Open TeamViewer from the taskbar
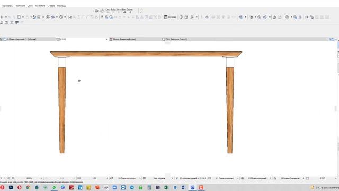The width and height of the screenshot is (339, 191). tap(123, 187)
